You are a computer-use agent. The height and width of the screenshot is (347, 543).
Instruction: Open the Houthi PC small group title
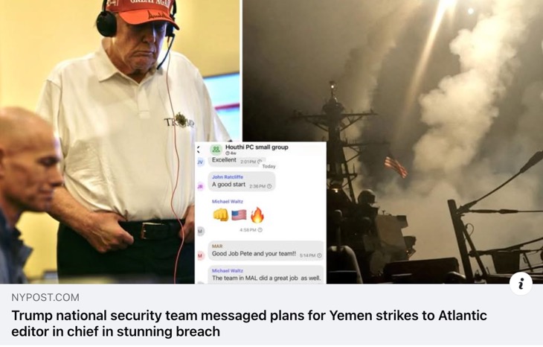[257, 147]
